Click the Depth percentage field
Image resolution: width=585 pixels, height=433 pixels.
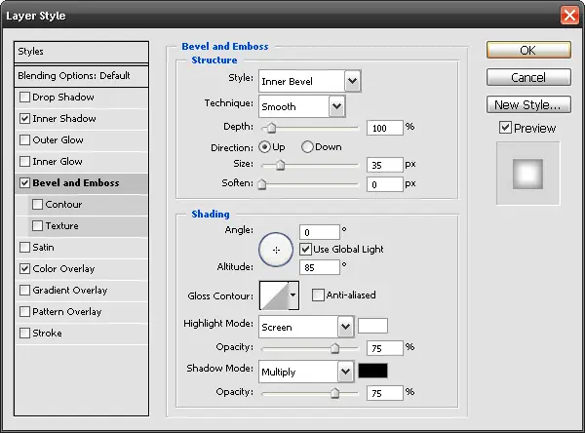point(385,128)
